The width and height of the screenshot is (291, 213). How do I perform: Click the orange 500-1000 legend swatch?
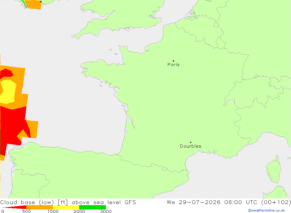tap(40, 207)
